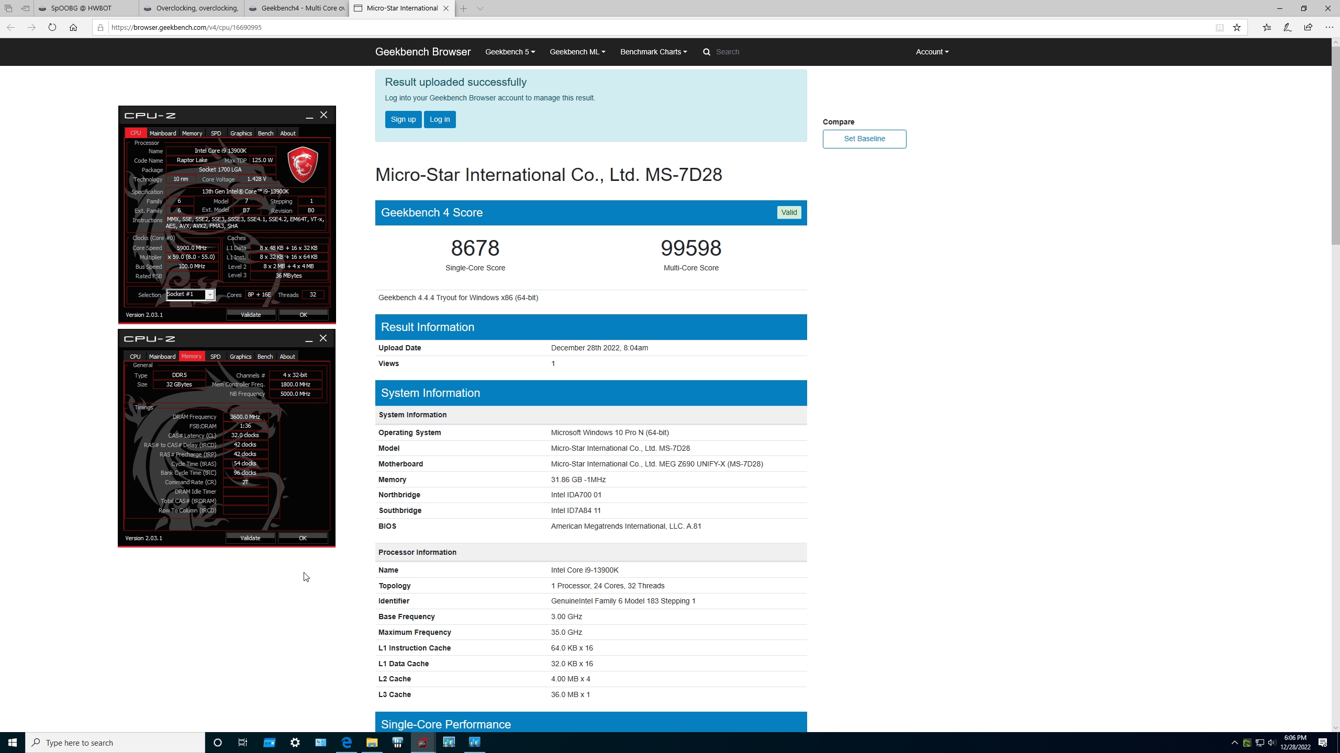
Task: Click the taskbar search box
Action: coord(115,743)
